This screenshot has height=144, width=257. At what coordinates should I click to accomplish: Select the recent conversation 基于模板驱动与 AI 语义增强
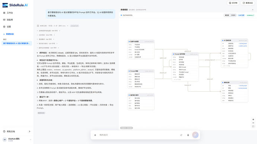[16, 43]
